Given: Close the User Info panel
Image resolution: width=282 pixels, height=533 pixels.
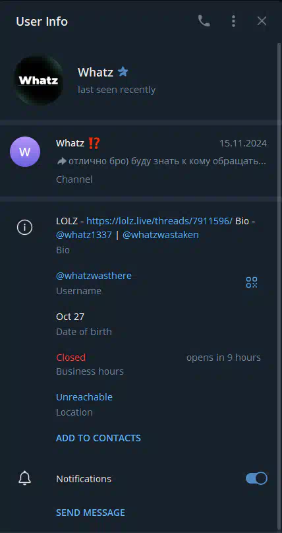Looking at the screenshot, I should click(262, 21).
